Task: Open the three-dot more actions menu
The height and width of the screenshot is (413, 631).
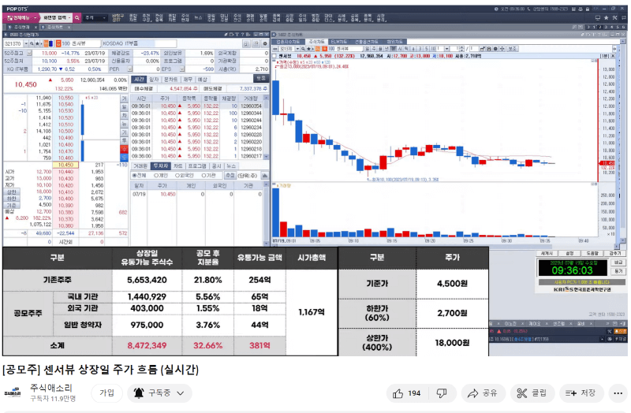Action: point(618,393)
